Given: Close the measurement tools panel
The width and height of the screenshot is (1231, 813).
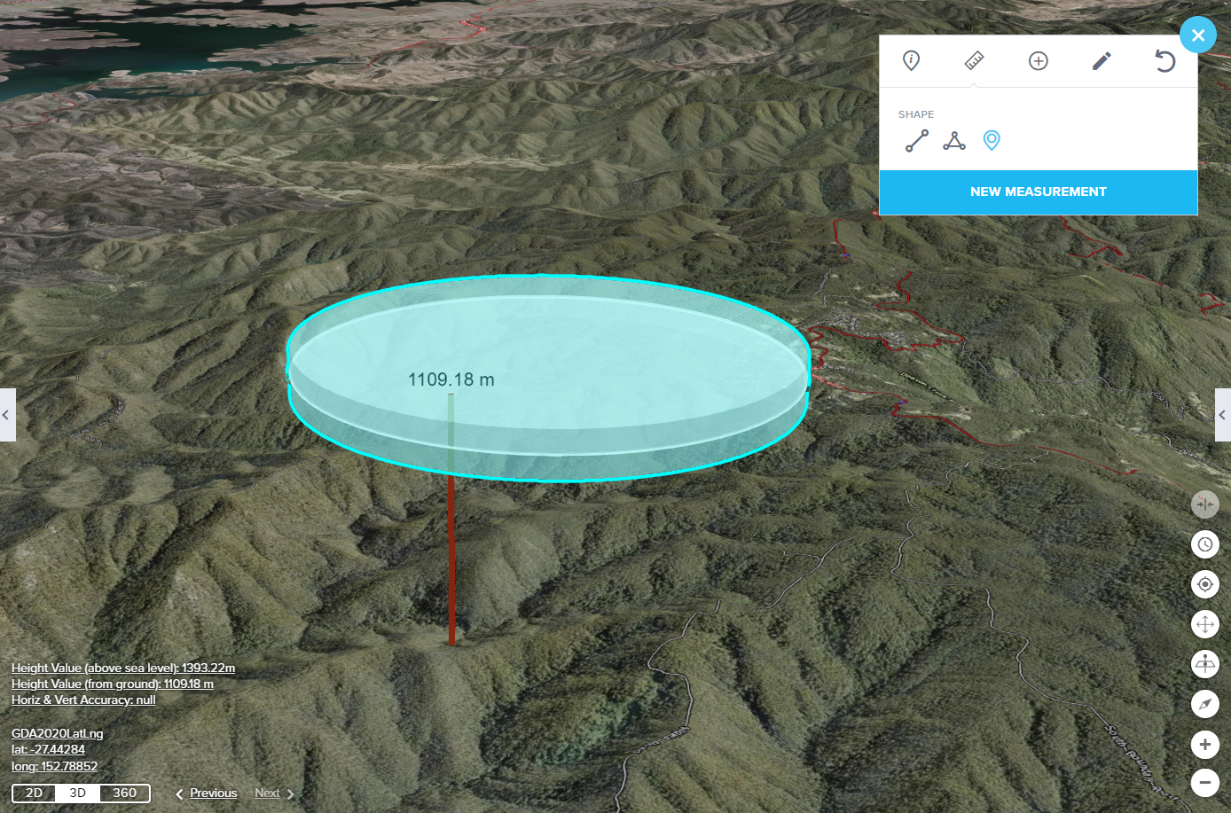Looking at the screenshot, I should click(1198, 35).
